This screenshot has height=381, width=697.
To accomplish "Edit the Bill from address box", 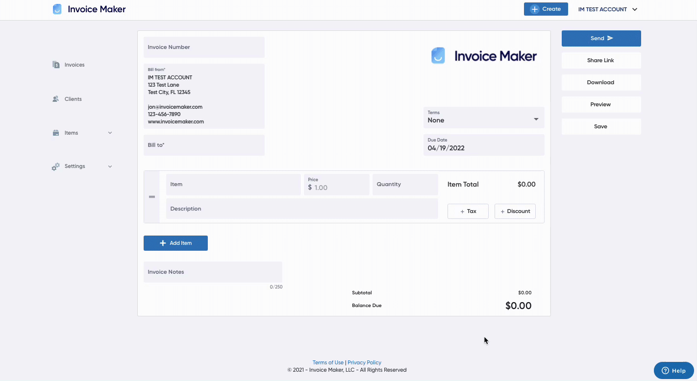I will [204, 96].
